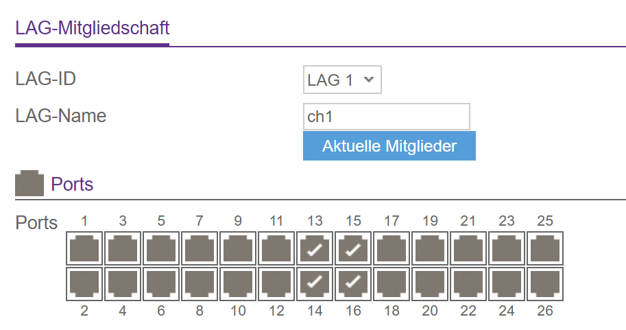
Task: Remove port 14 from the LAG
Action: [x=315, y=283]
